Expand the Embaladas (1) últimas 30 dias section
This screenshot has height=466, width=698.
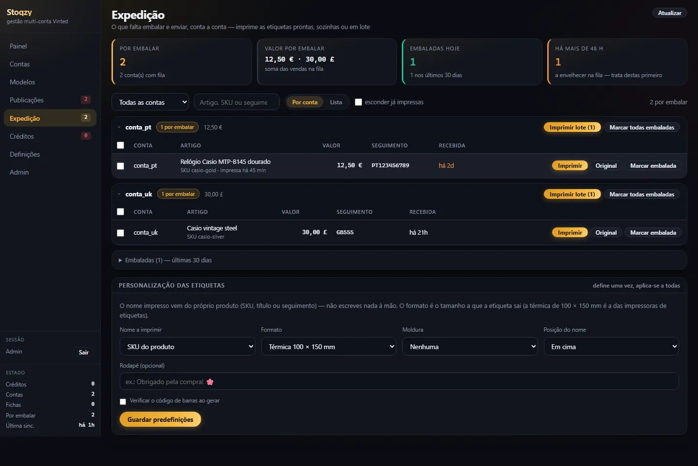click(399, 260)
